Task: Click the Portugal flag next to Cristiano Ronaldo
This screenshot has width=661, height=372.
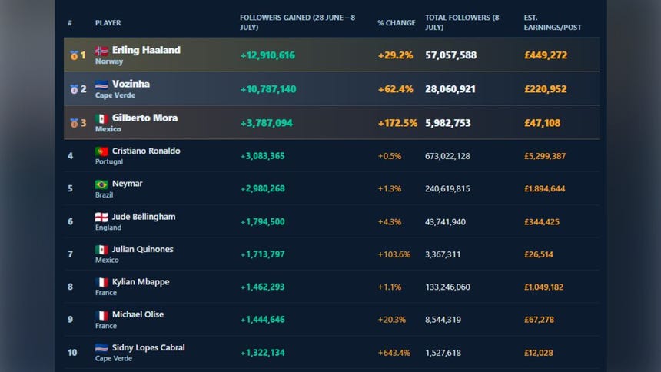Action: pos(101,151)
